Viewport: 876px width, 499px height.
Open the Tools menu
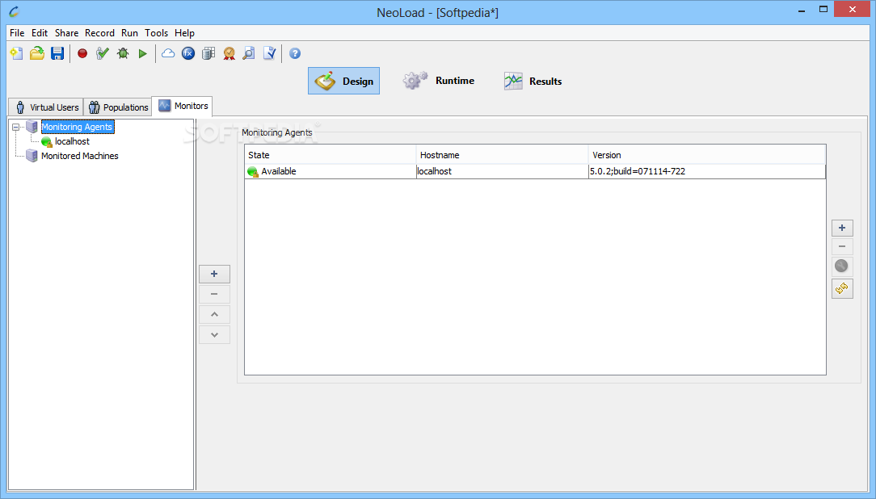tap(157, 33)
